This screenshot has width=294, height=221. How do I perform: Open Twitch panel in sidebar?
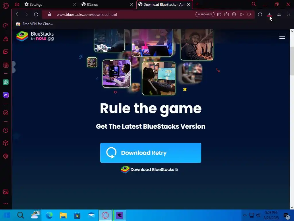(6, 52)
